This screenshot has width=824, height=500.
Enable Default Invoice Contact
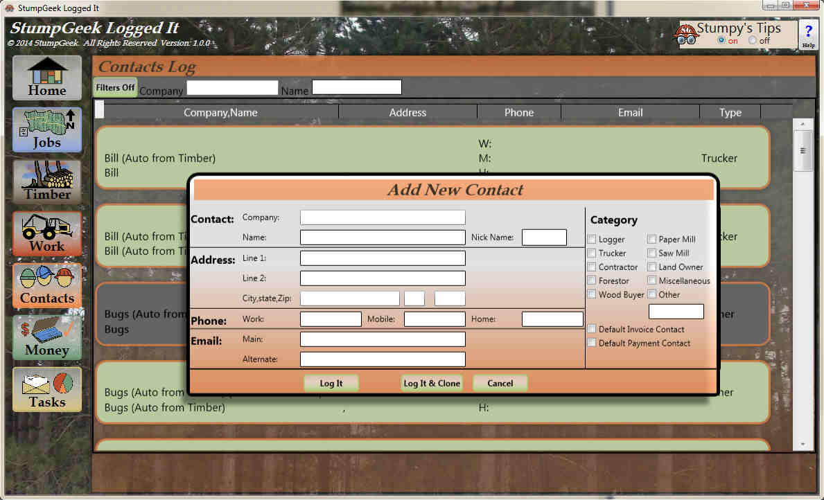pos(592,329)
